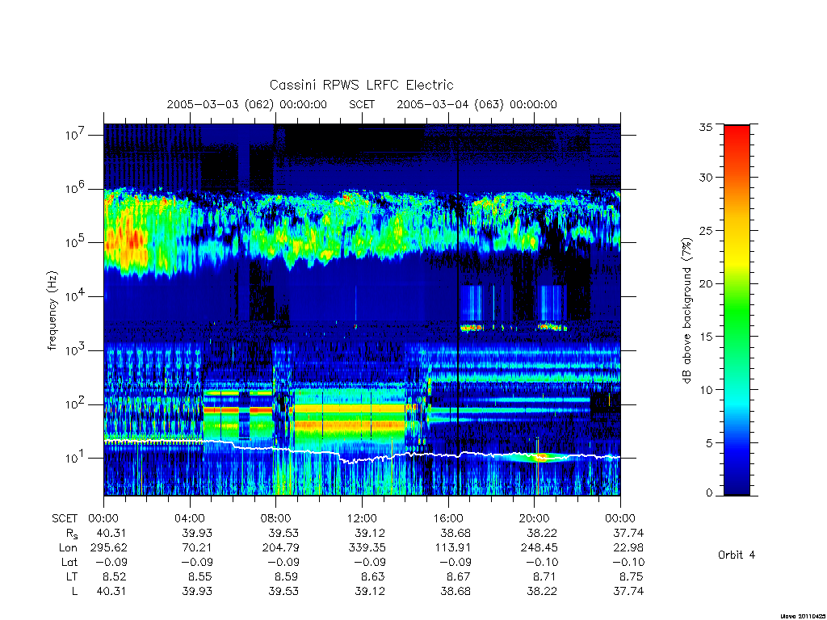Click the Lon value "113.91"
The width and height of the screenshot is (827, 620).
(453, 548)
